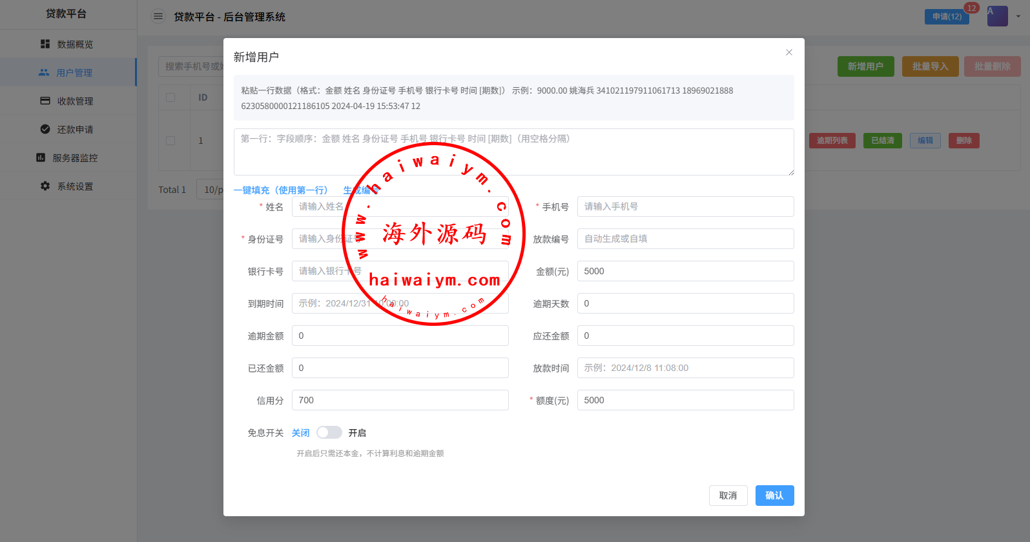Click the 取消 cancel button
This screenshot has height=542, width=1030.
pyautogui.click(x=728, y=496)
